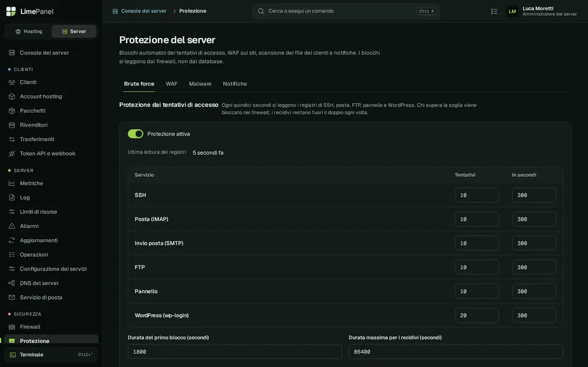This screenshot has height=367, width=588.
Task: Click the 'Protezione dai tentativi di accesso' heading
Action: click(x=169, y=105)
